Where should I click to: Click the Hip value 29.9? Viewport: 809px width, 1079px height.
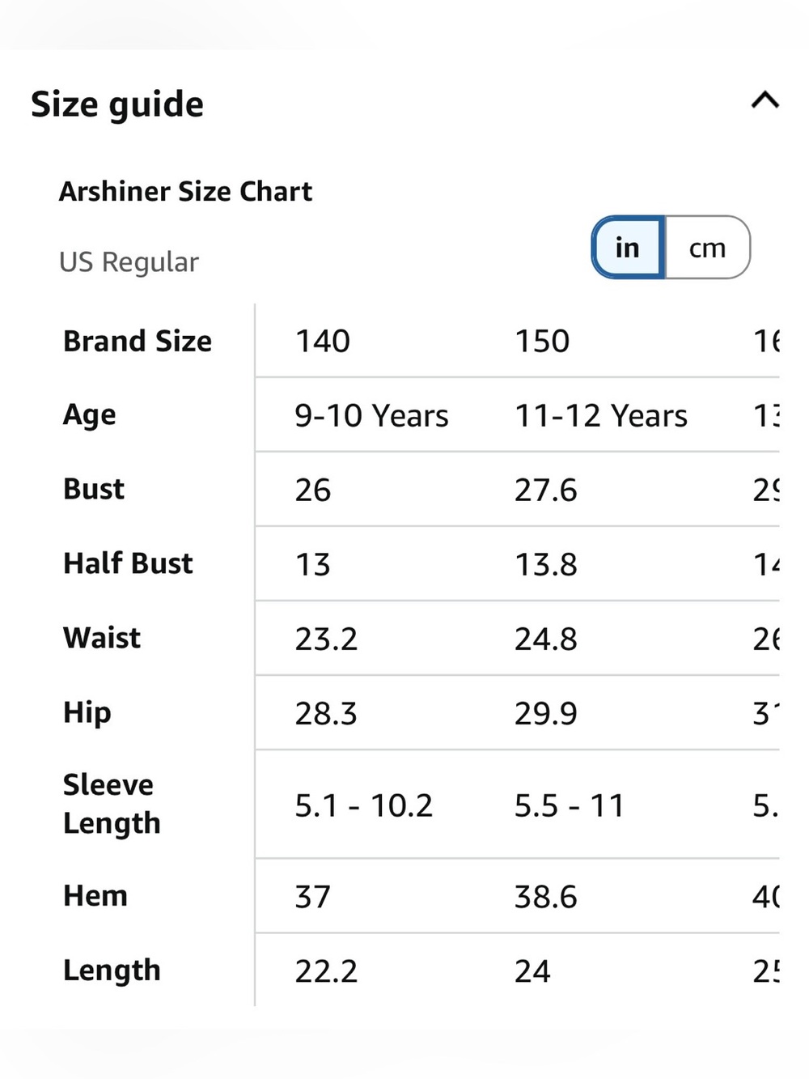(546, 714)
